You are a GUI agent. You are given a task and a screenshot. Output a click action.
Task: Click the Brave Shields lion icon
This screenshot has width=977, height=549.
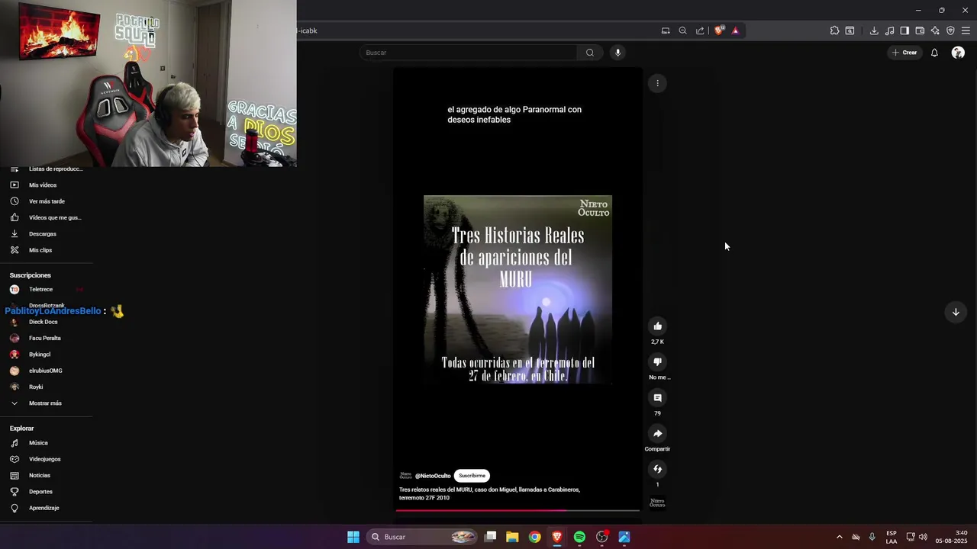coord(718,30)
